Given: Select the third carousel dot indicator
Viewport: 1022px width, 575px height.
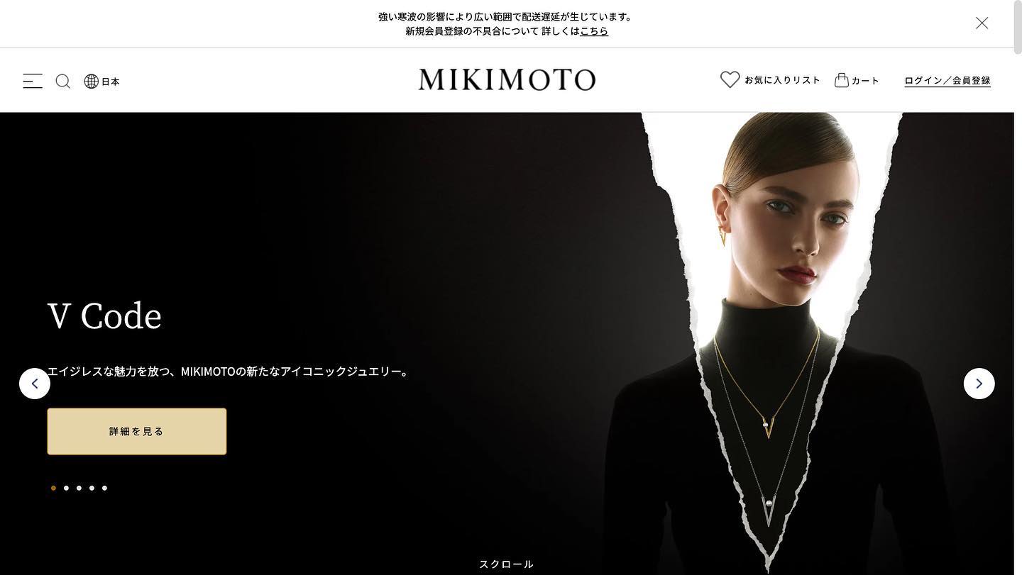Looking at the screenshot, I should (79, 488).
